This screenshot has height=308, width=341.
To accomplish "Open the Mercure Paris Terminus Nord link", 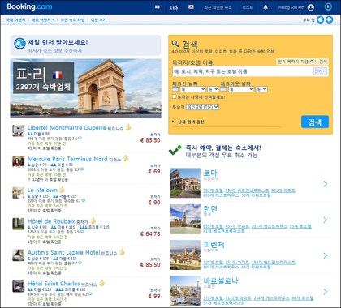I will pos(67,159).
